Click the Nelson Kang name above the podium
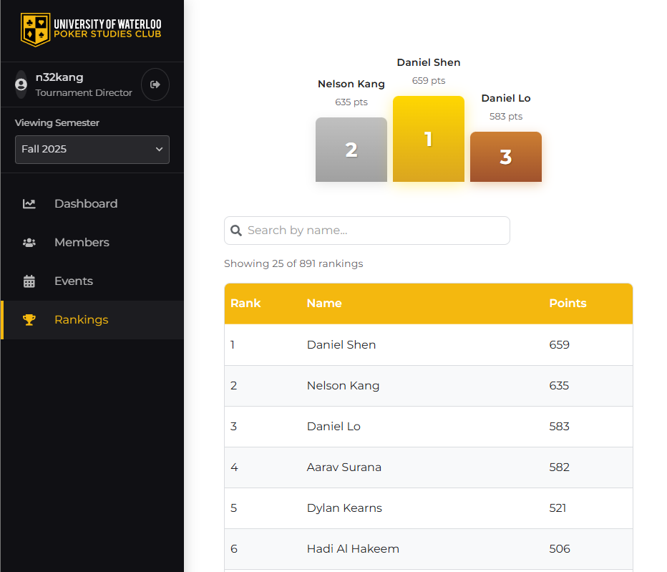The image size is (667, 572). 351,84
